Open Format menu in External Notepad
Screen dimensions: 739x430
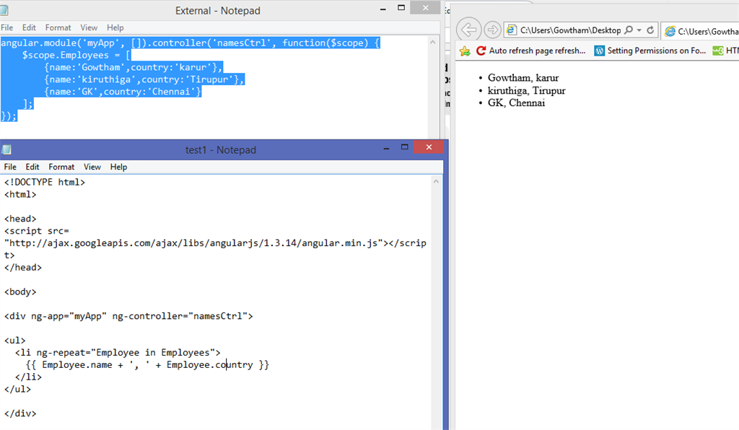58,28
